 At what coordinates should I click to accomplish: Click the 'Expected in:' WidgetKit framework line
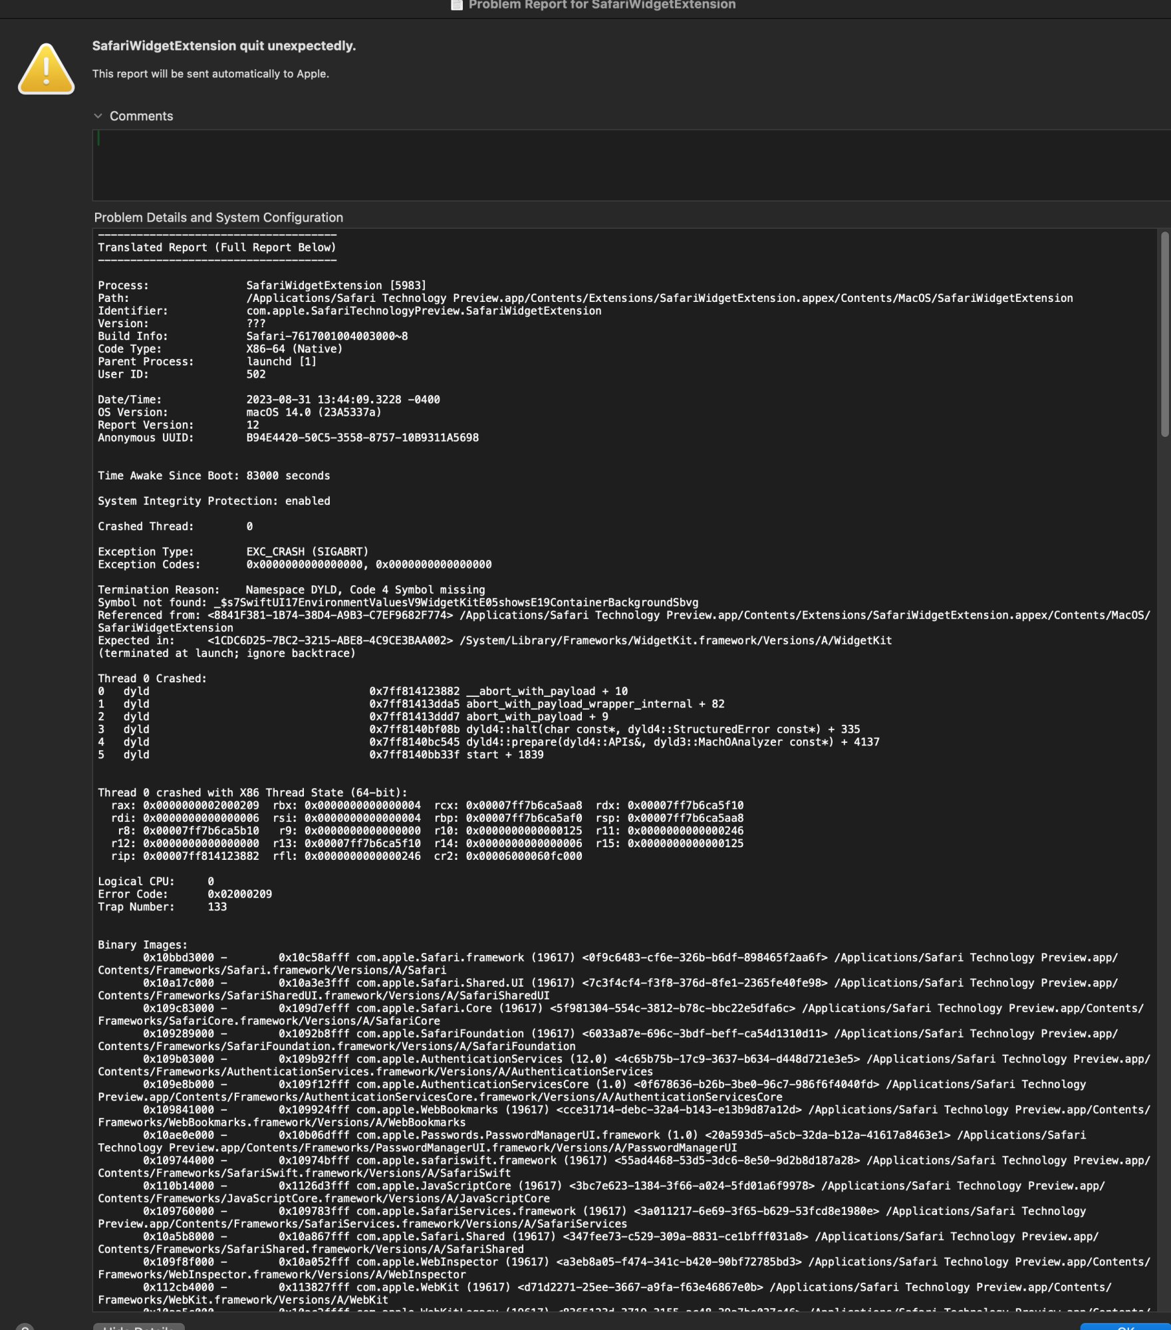495,640
